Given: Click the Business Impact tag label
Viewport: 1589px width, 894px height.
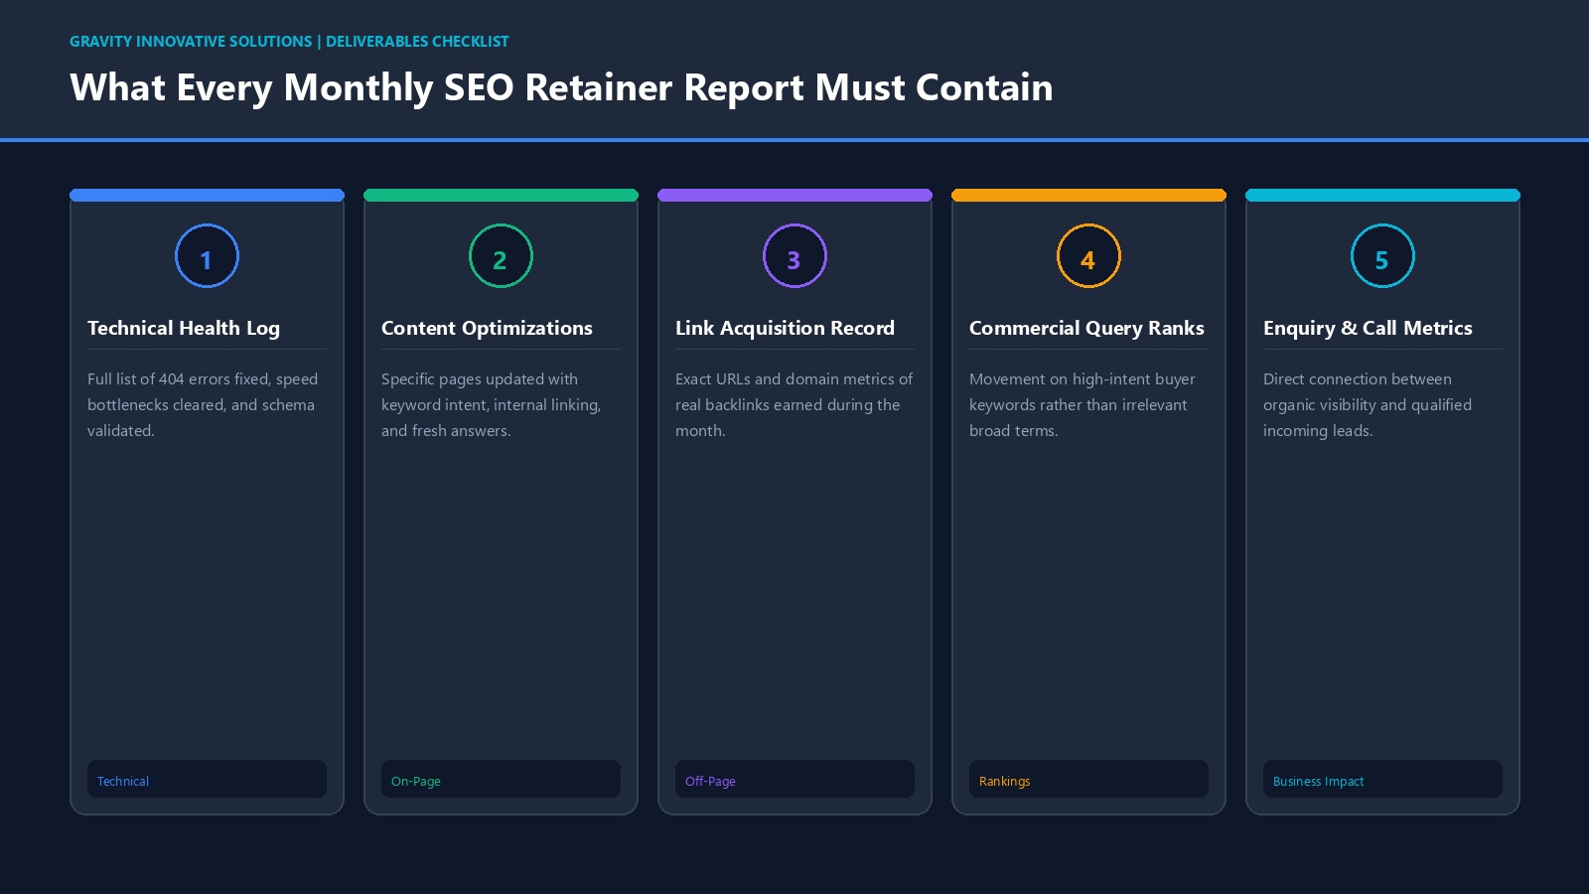Looking at the screenshot, I should click(1382, 780).
